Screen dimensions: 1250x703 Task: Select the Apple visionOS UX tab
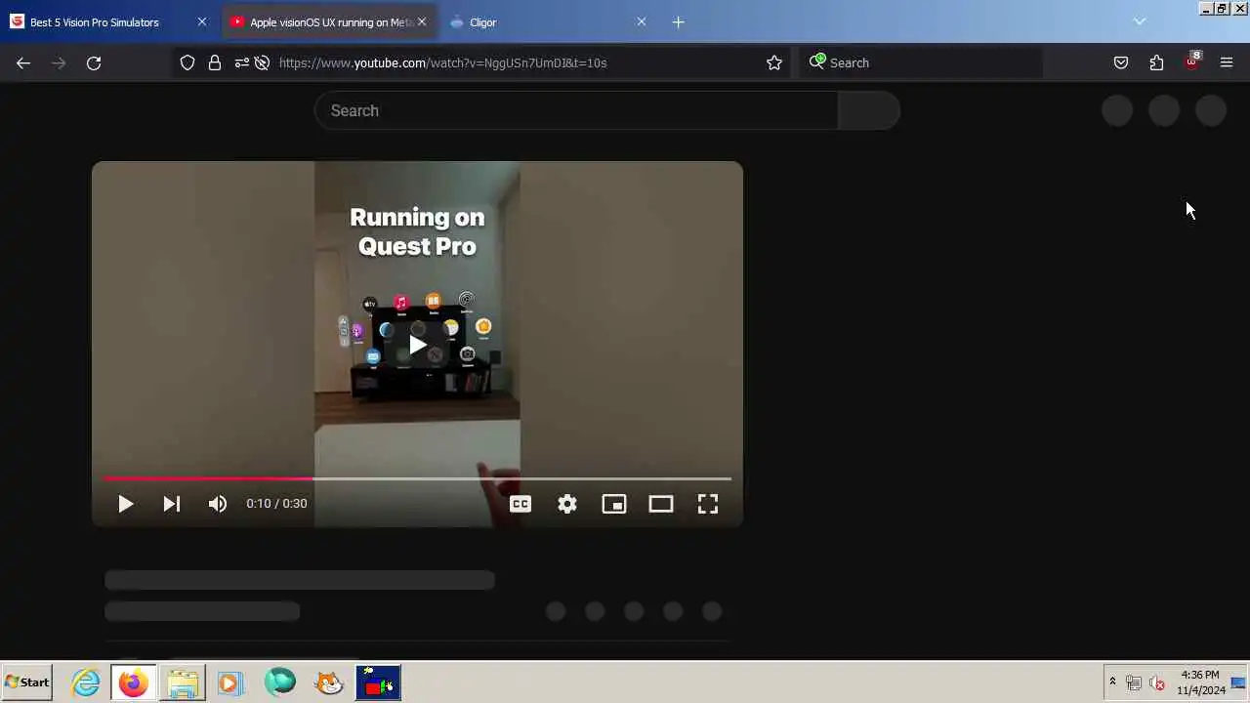point(330,21)
